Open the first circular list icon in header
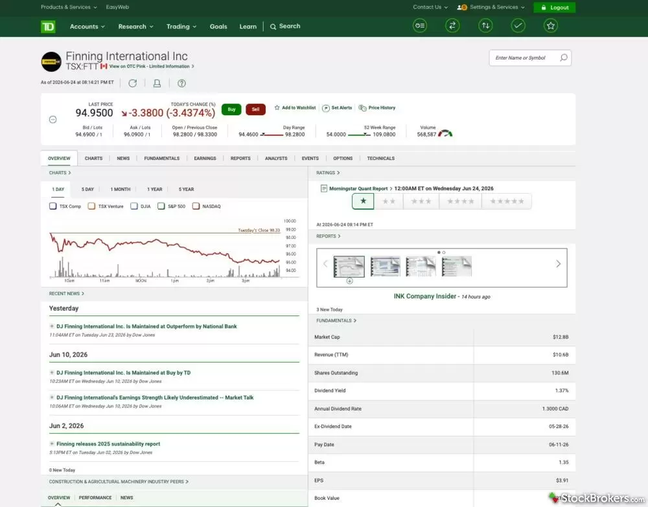The width and height of the screenshot is (648, 507). point(420,26)
